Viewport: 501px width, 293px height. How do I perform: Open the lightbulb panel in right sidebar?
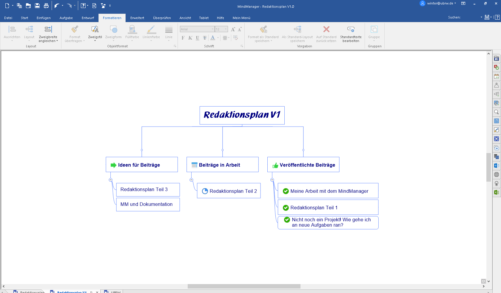coord(497,183)
